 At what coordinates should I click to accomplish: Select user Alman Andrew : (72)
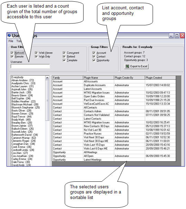tap(23, 80)
